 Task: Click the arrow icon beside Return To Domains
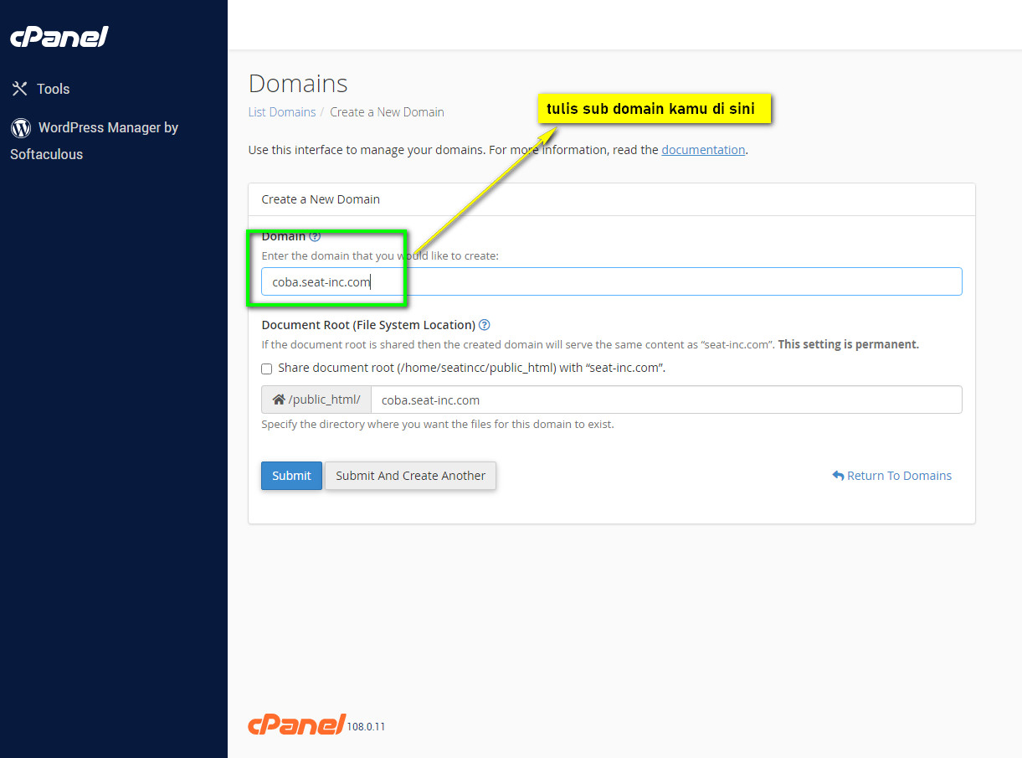(x=838, y=476)
